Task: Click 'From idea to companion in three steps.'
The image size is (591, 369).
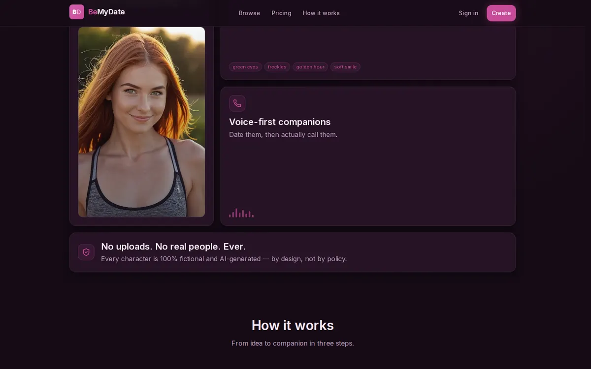Action: [x=293, y=343]
